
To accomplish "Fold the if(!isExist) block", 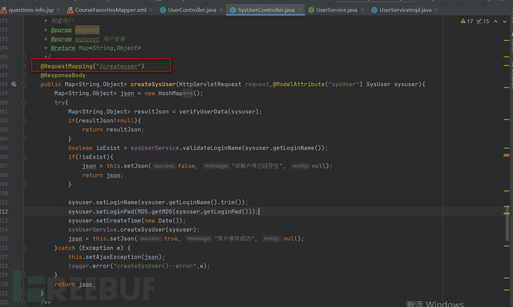I will 24,157.
